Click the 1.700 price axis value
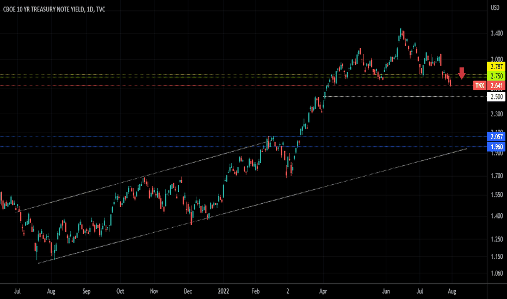Viewport: 507px width, 299px height. click(x=497, y=176)
